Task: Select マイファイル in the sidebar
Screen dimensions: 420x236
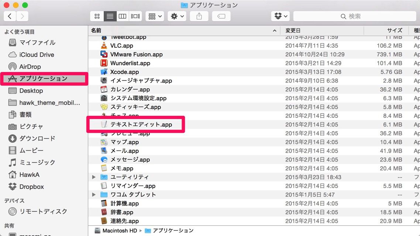Action: pyautogui.click(x=37, y=42)
